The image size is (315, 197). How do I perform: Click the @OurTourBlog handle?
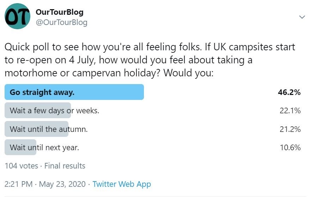pyautogui.click(x=61, y=23)
